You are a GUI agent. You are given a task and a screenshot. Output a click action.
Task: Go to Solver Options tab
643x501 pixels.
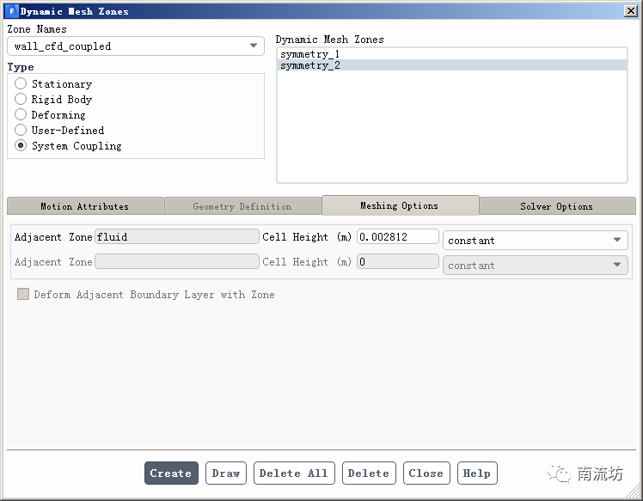tap(556, 206)
